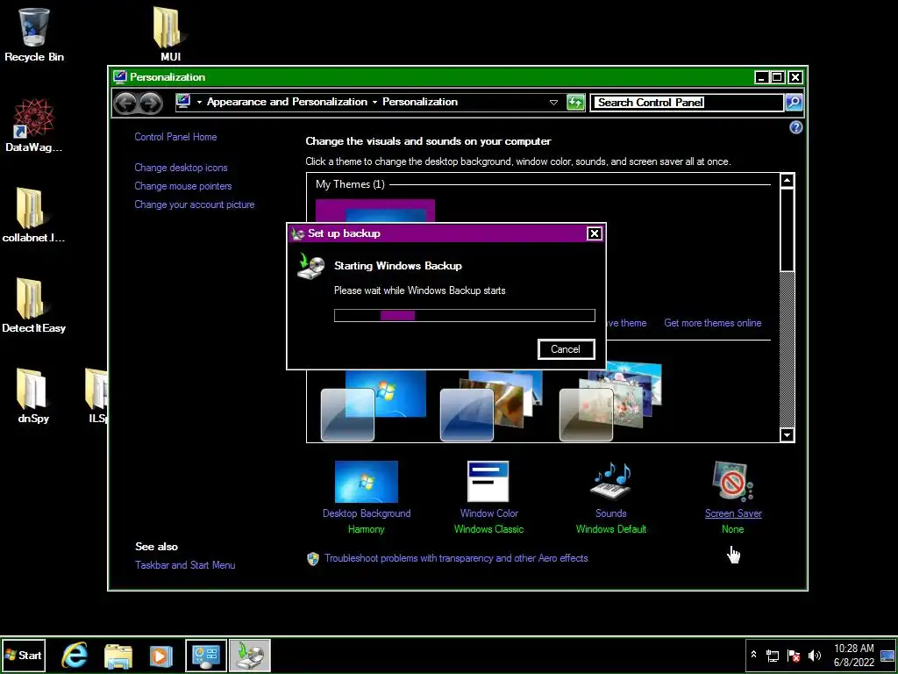Viewport: 898px width, 674px height.
Task: Open the Start menu button
Action: [x=24, y=655]
